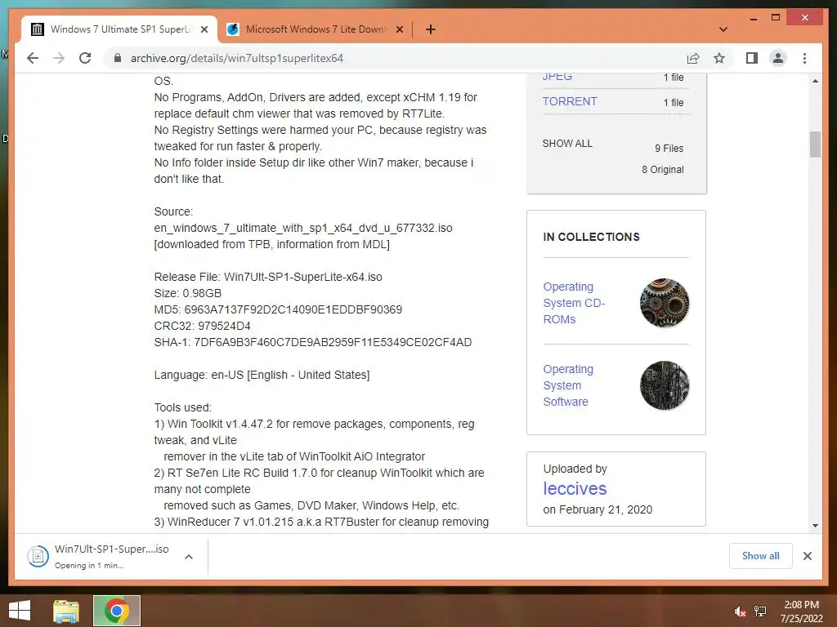Open the taskbar clock and date
837x627 pixels.
(x=801, y=611)
